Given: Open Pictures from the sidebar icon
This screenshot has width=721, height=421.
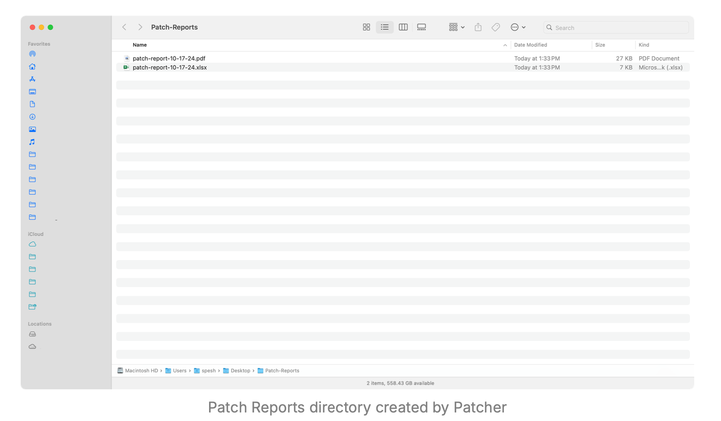Looking at the screenshot, I should 32,130.
